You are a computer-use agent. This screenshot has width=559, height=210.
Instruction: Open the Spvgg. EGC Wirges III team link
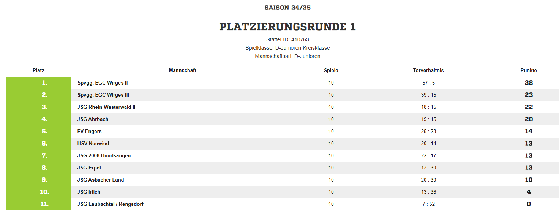click(103, 95)
